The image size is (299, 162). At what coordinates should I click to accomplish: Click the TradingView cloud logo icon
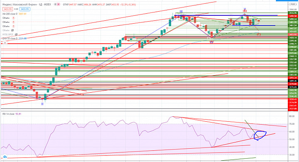click(x=5, y=157)
